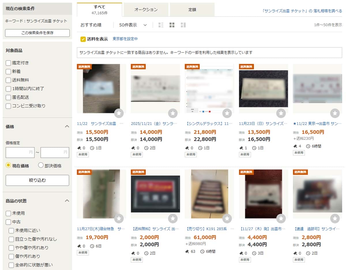Image resolution: width=346 pixels, height=270 pixels.
Task: Open the 定額 tab
Action: (192, 9)
